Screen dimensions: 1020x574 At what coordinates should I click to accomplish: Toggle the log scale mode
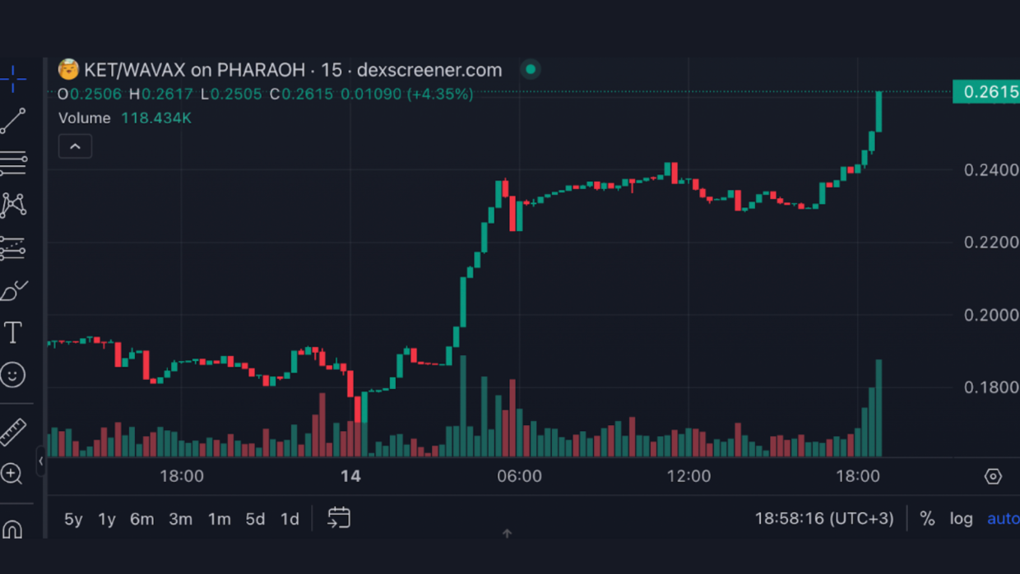(x=961, y=519)
